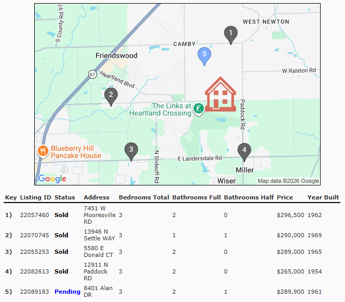The image size is (345, 302).
Task: Click the address 13946 N Settle WAY
Action: (x=100, y=235)
